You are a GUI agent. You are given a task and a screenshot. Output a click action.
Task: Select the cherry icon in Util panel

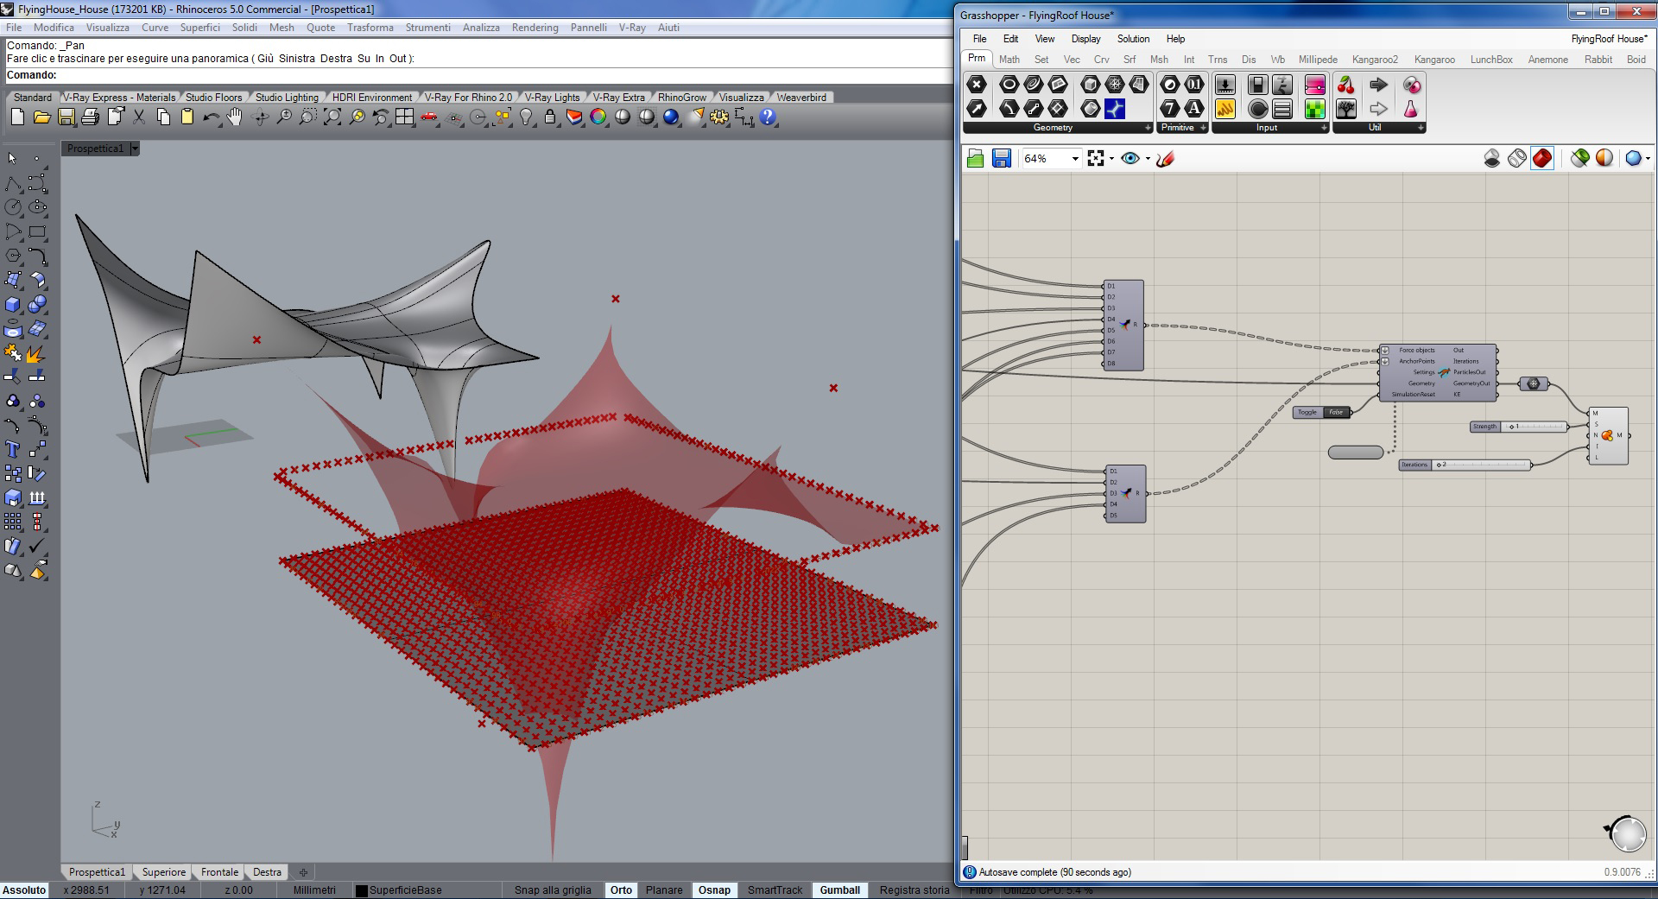tap(1345, 85)
